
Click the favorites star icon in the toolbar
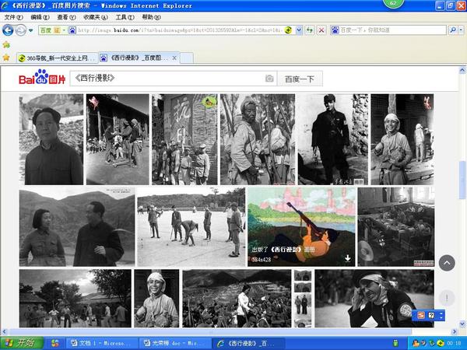(7, 57)
